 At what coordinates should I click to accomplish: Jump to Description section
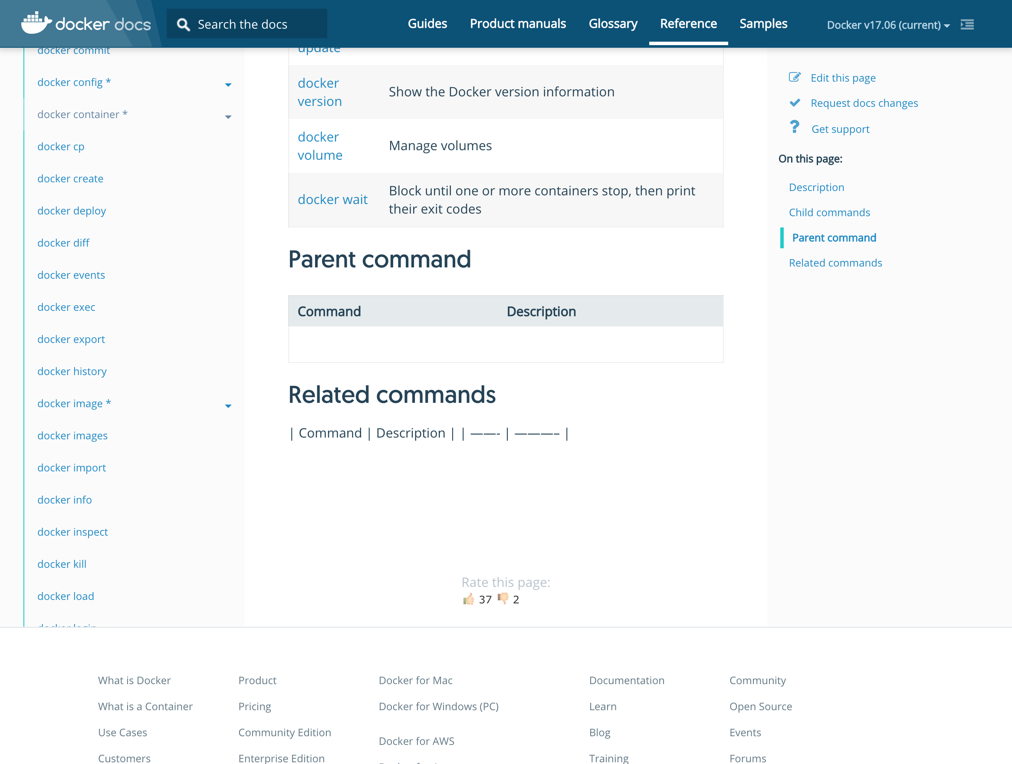816,187
